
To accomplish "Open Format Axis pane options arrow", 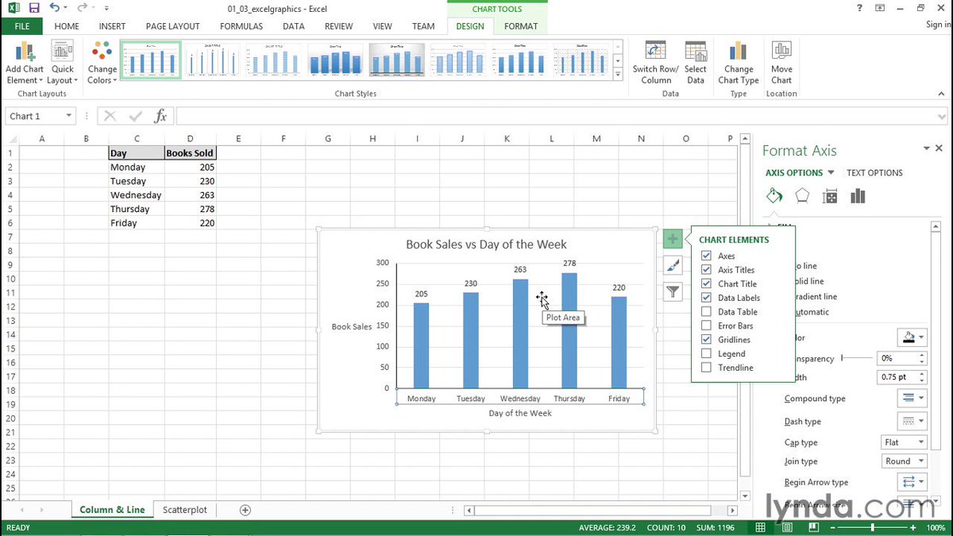I will point(926,148).
